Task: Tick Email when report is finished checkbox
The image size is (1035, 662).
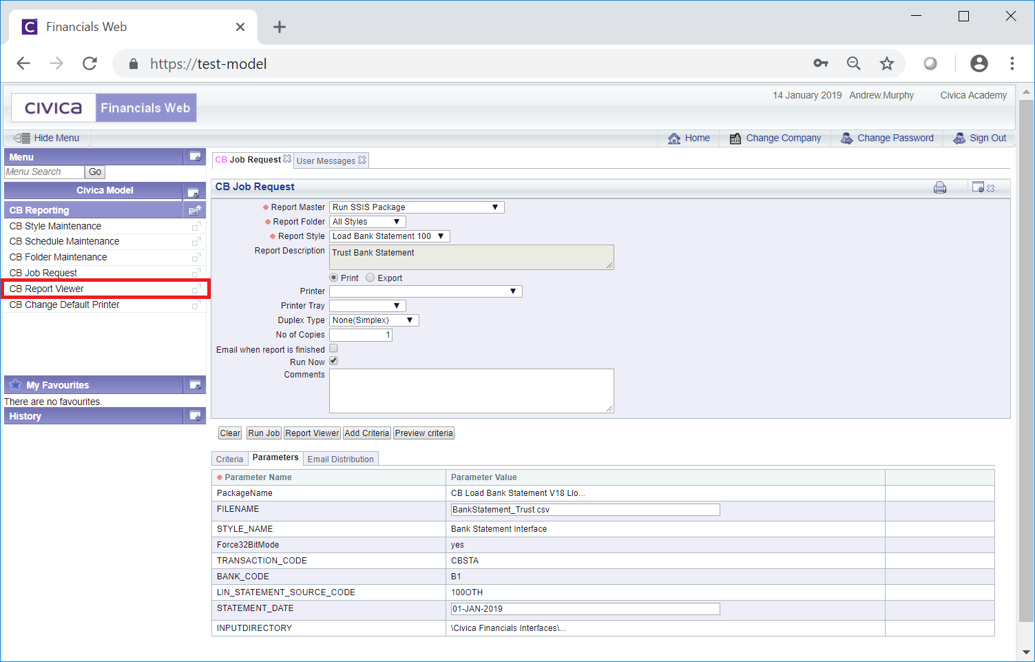Action: click(x=333, y=349)
